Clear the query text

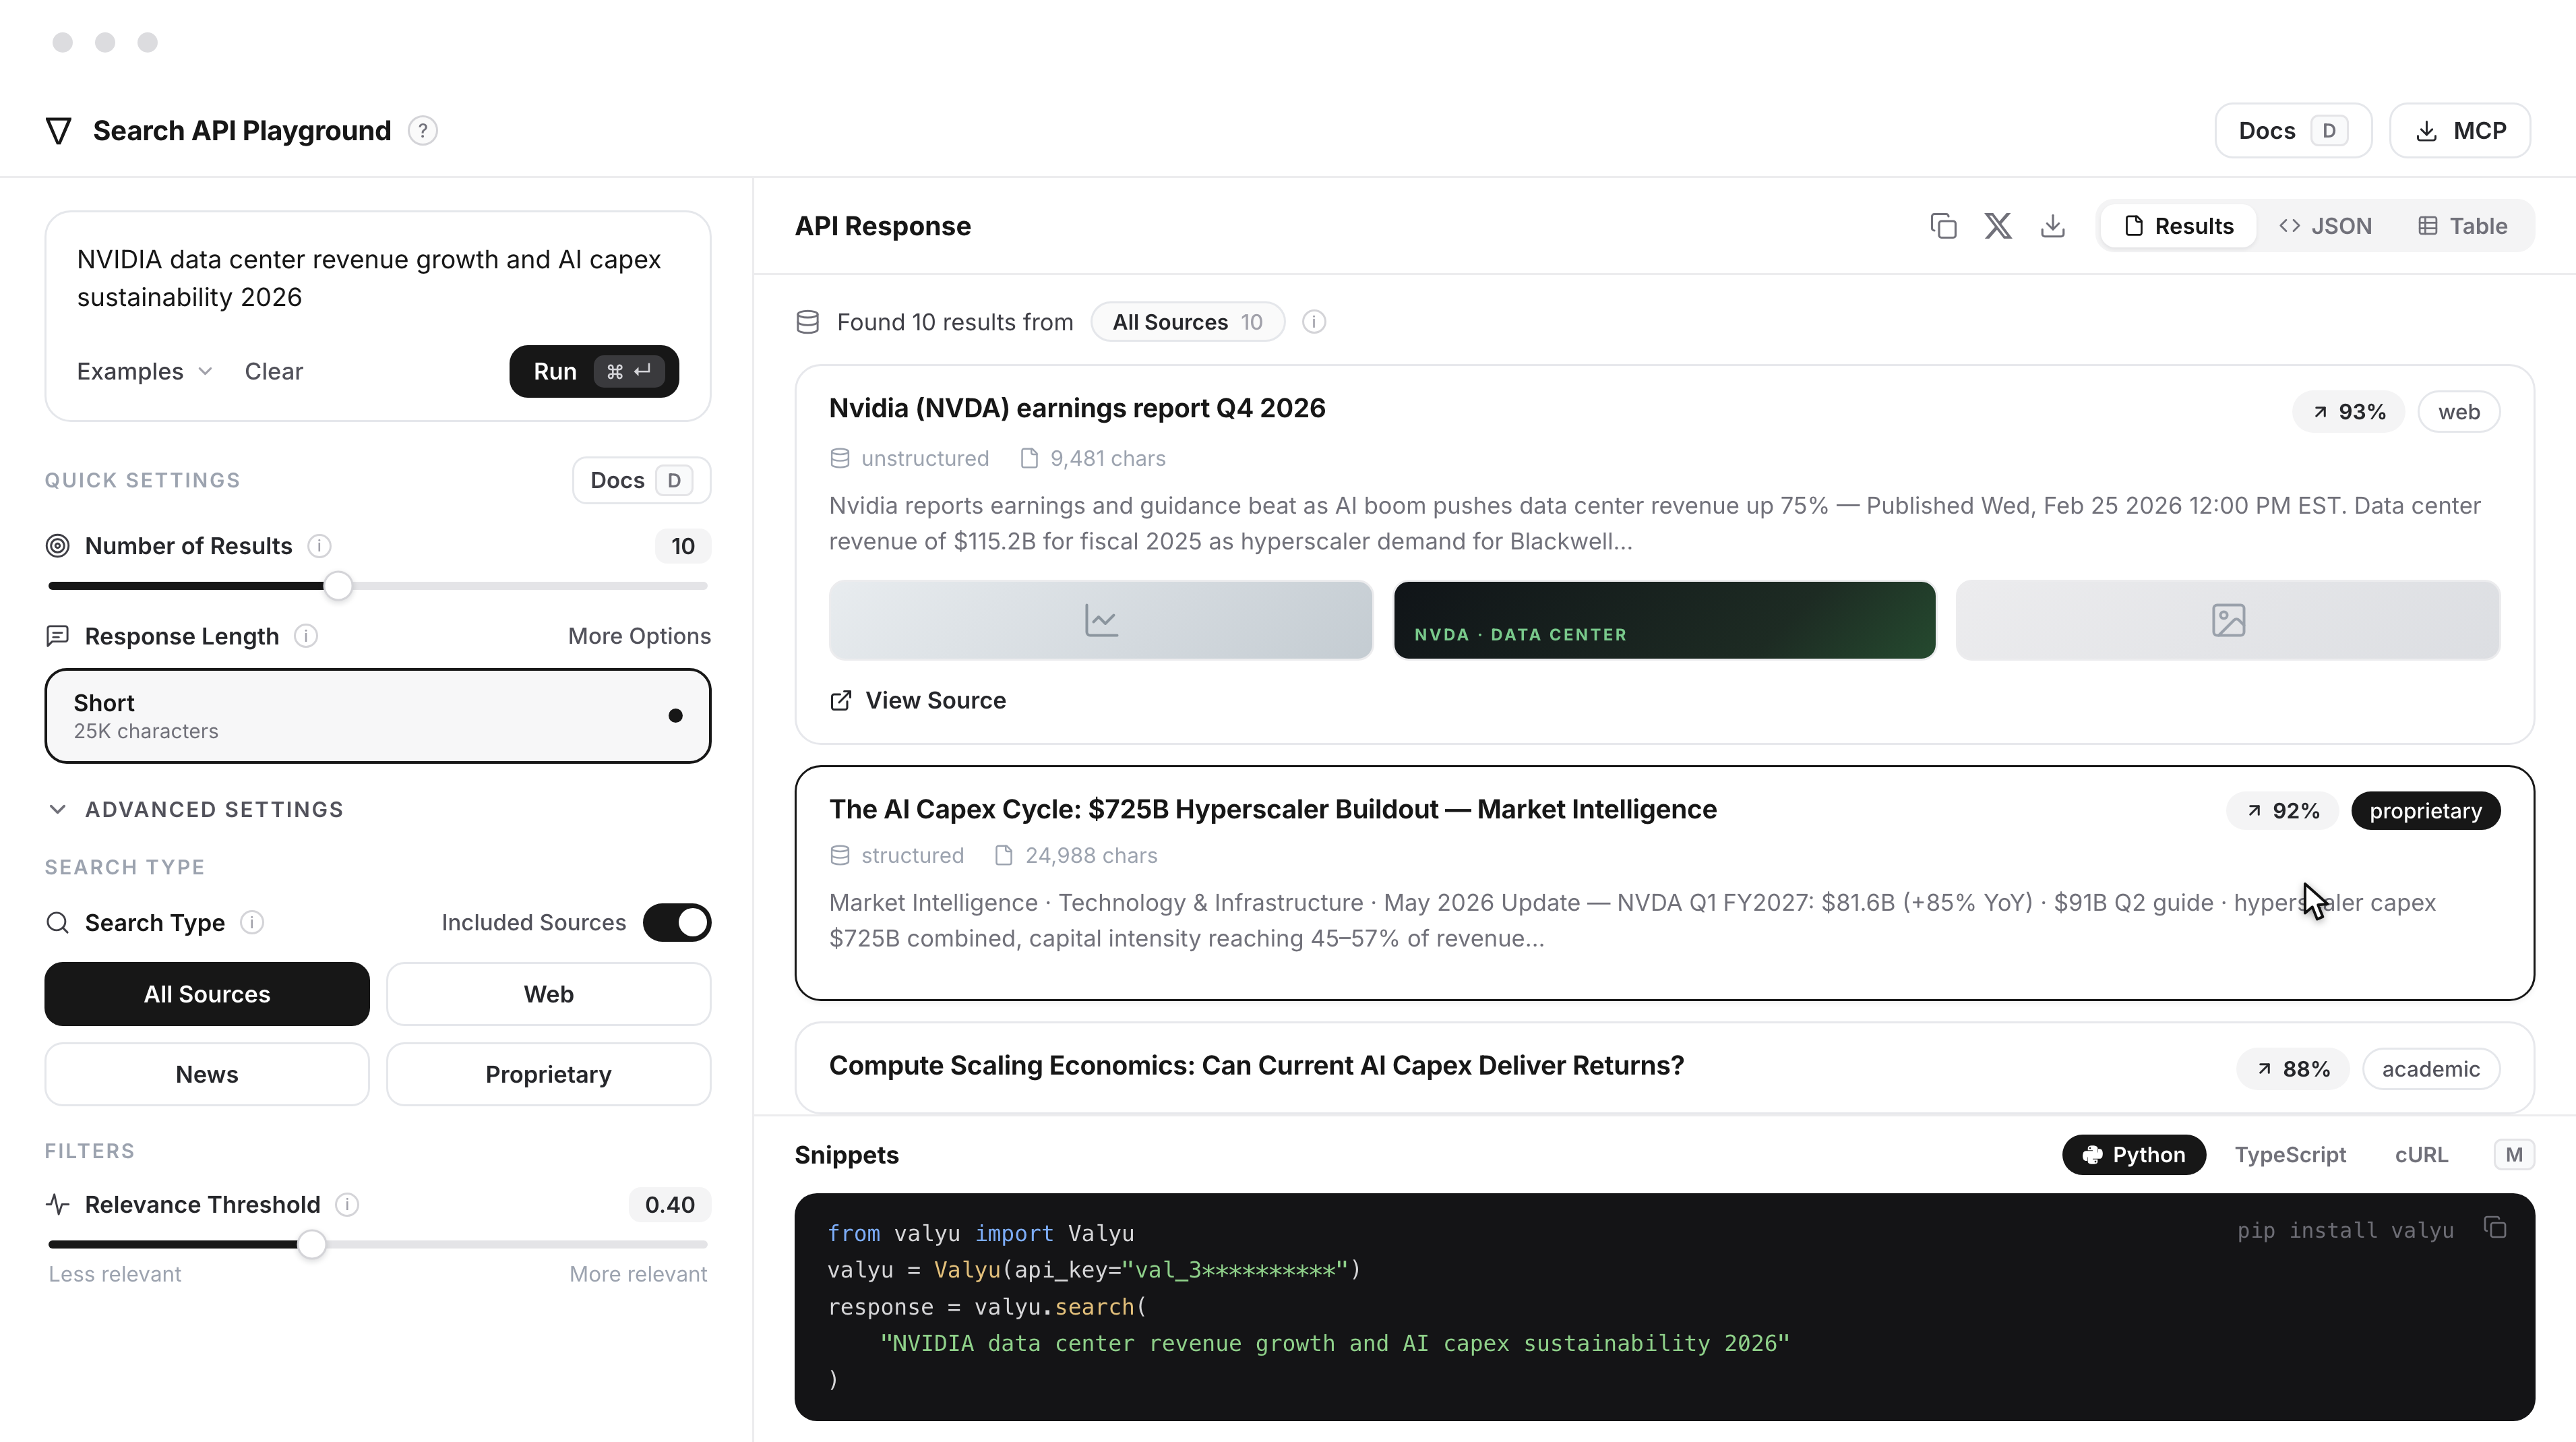[x=274, y=372]
